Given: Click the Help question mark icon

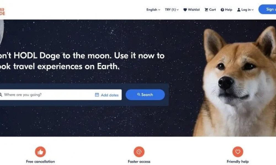Looking at the screenshot, I should pos(222,10).
